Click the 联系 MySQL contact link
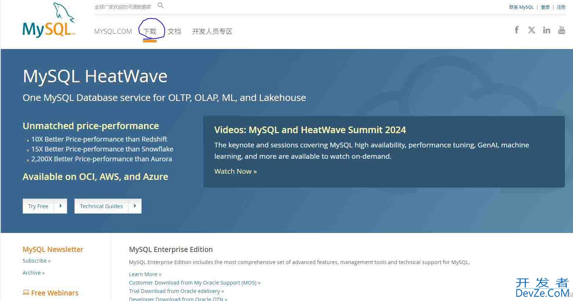The image size is (573, 301). click(x=521, y=7)
